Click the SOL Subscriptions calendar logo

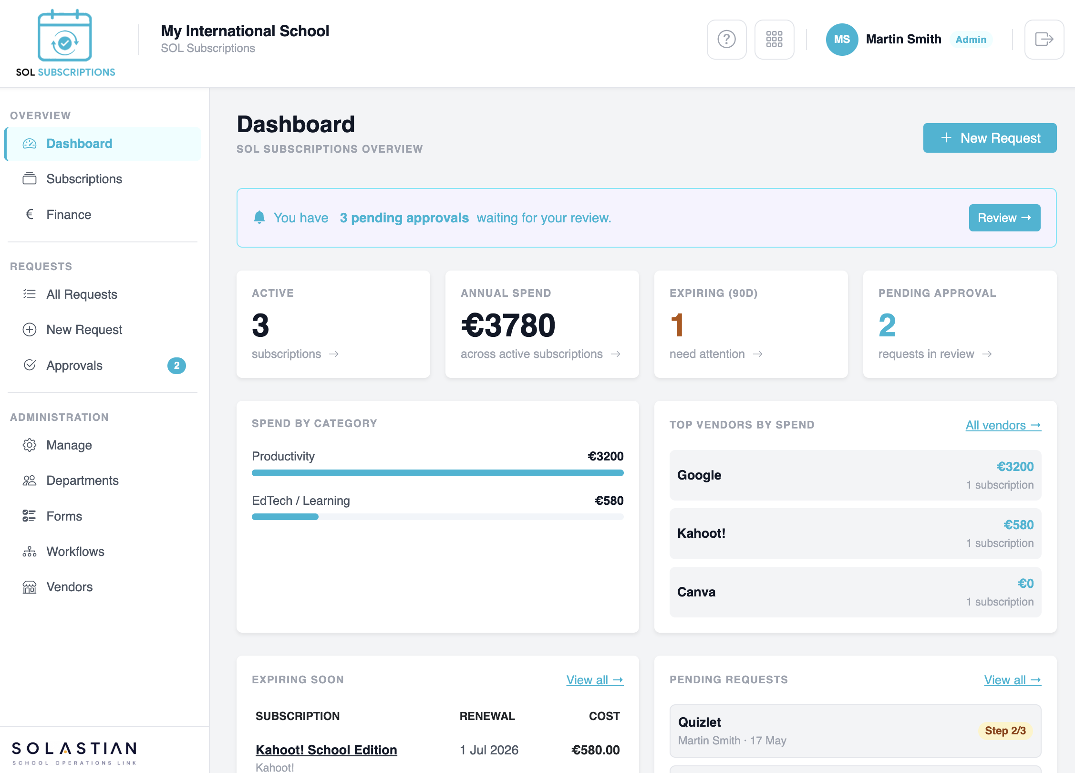65,43
